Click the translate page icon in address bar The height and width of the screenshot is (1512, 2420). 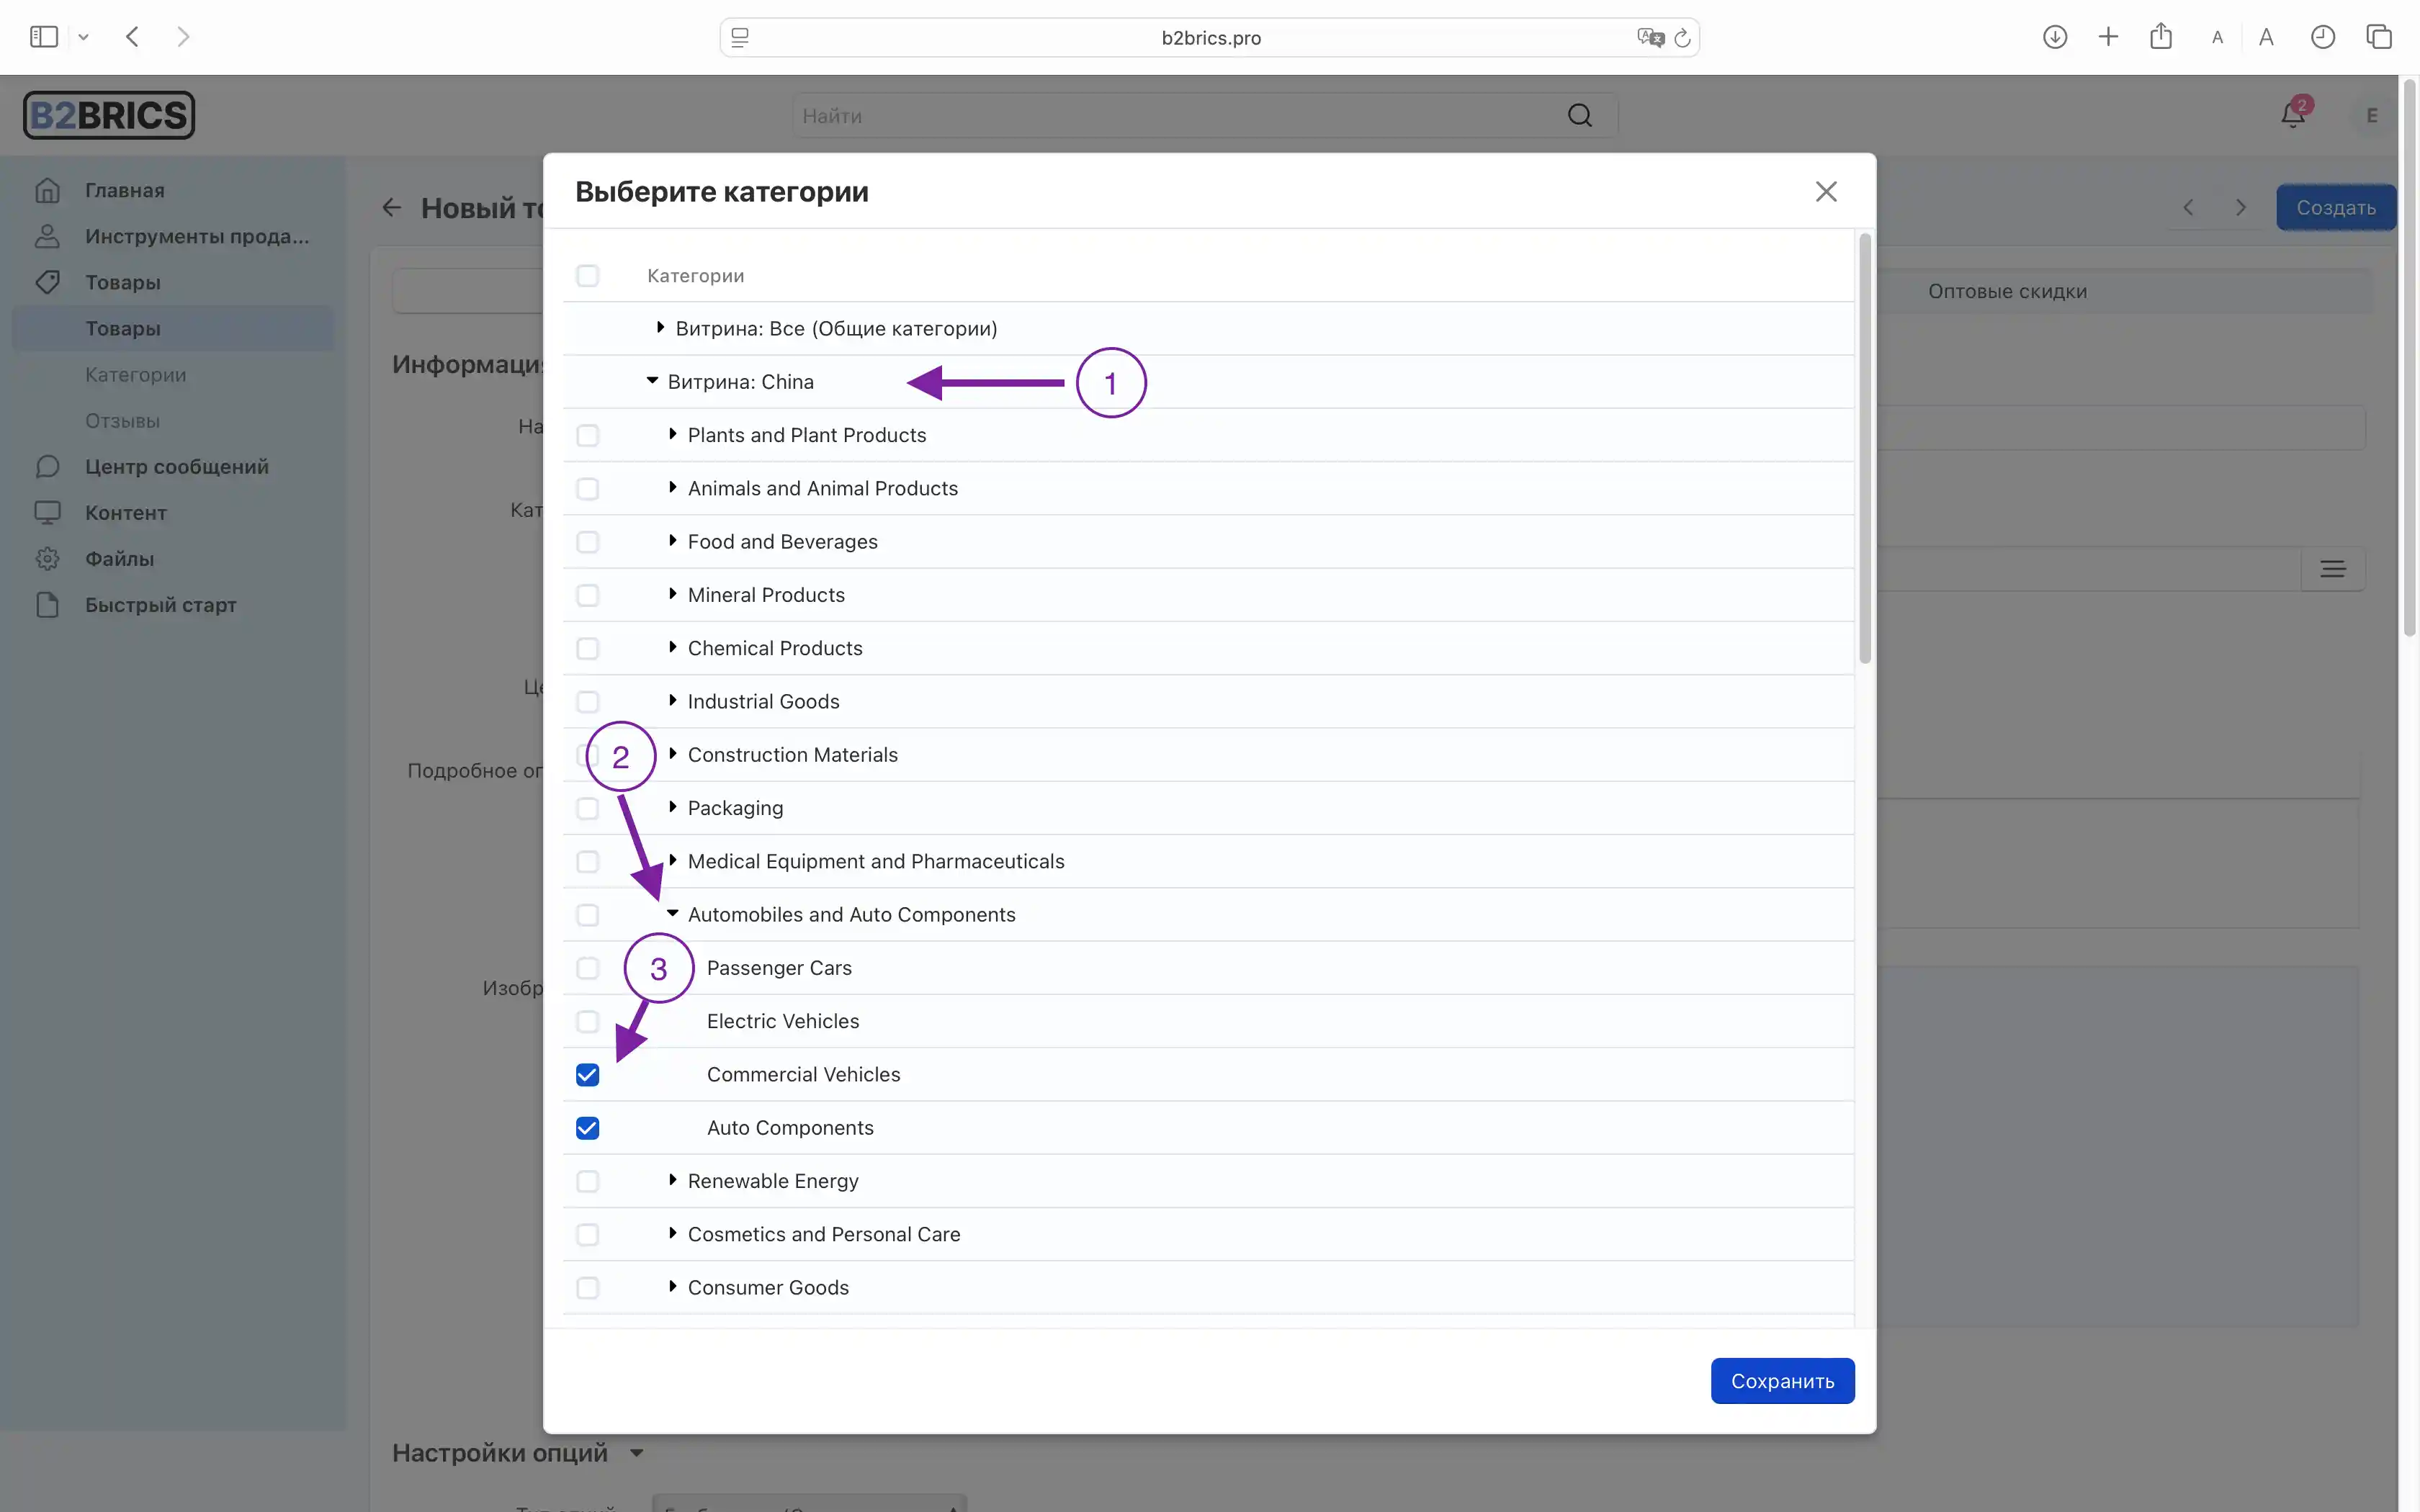1650,37
